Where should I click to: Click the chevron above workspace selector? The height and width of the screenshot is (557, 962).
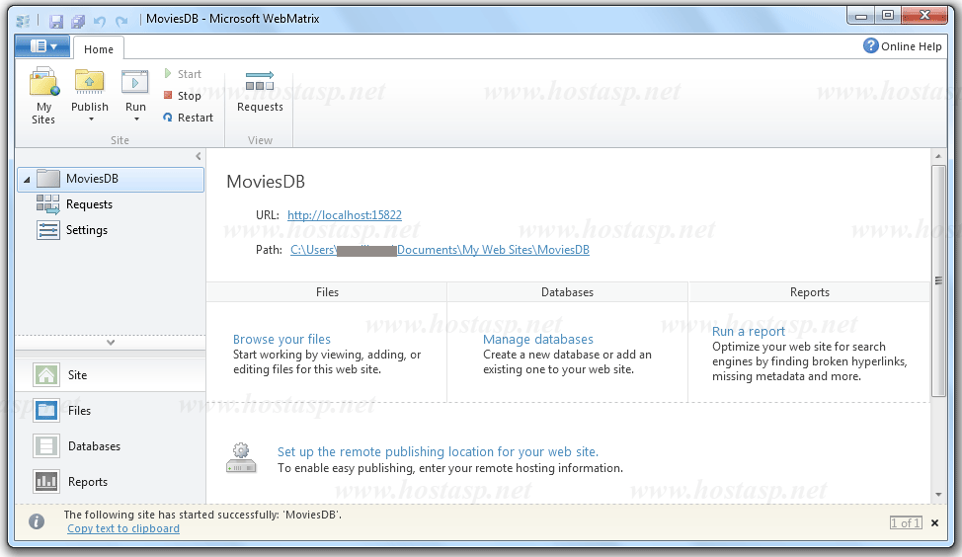pyautogui.click(x=111, y=343)
